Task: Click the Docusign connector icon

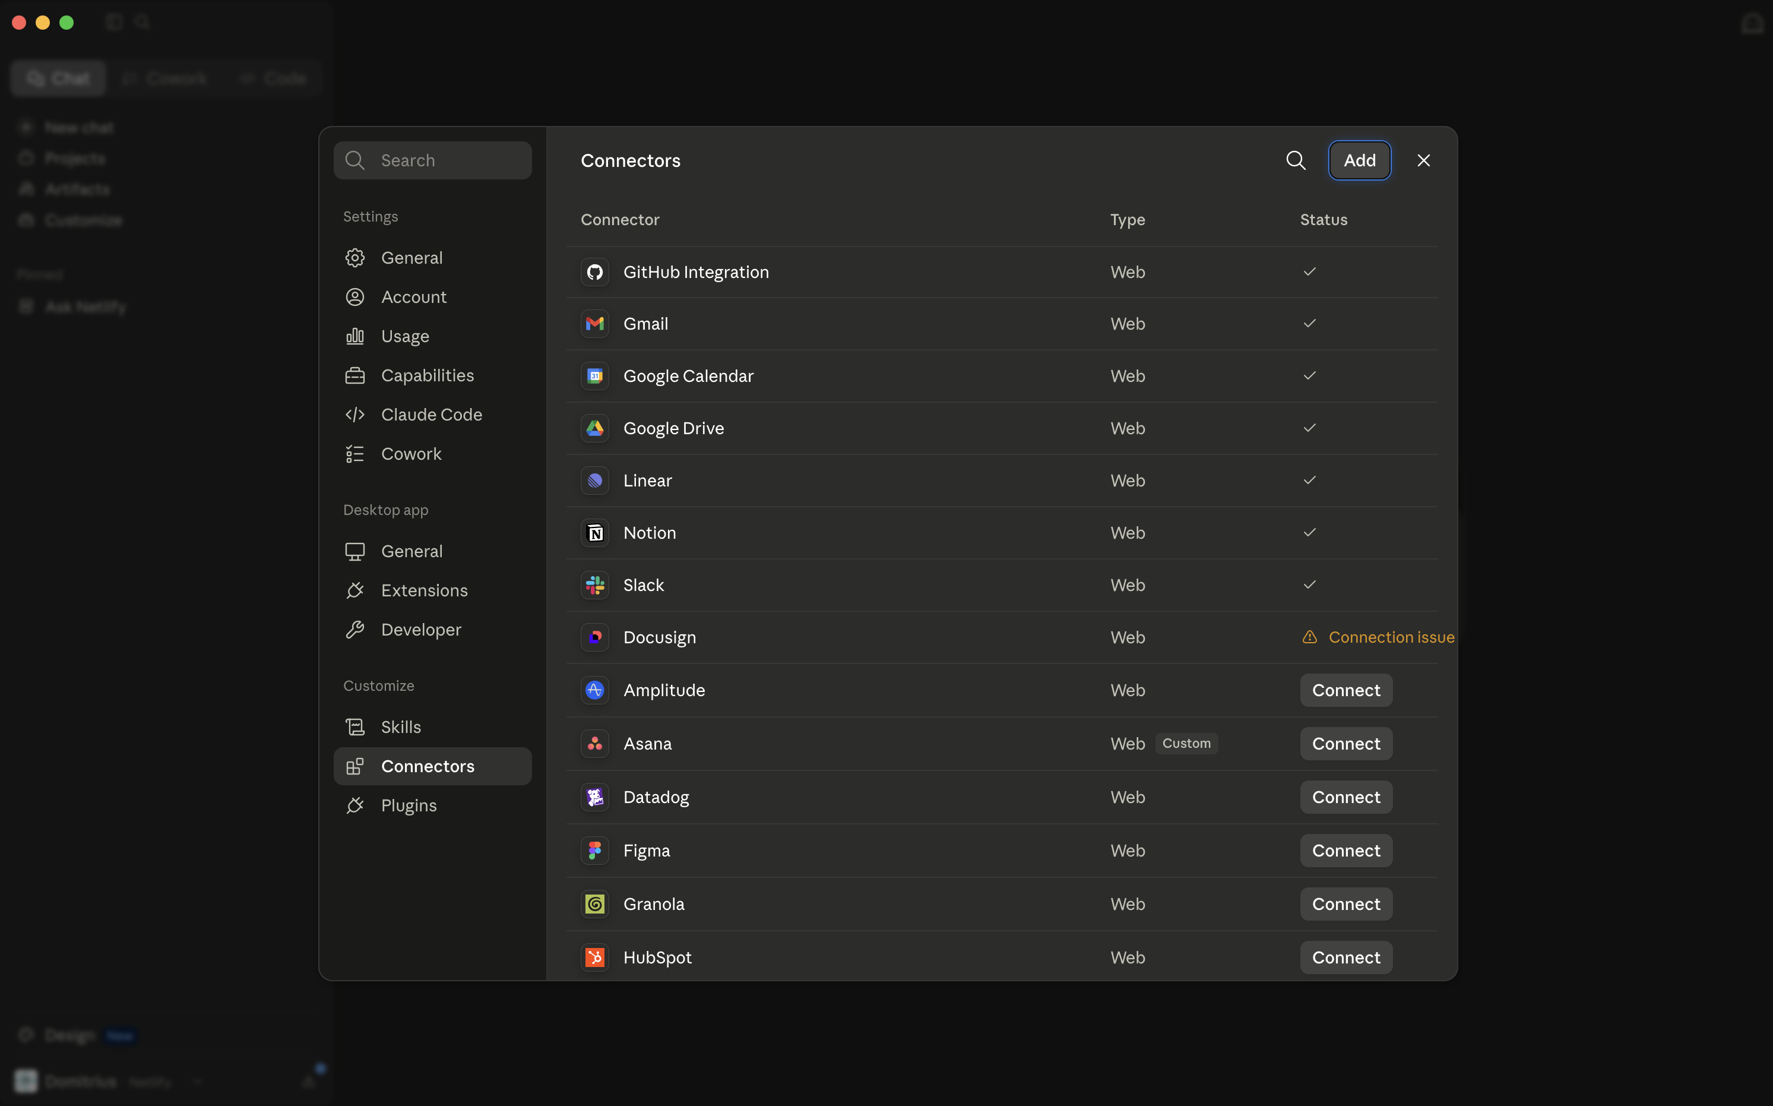Action: 594,637
